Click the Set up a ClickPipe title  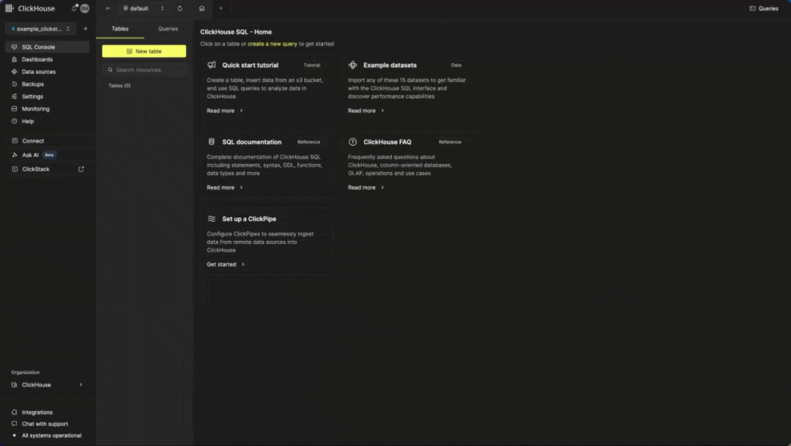(249, 219)
